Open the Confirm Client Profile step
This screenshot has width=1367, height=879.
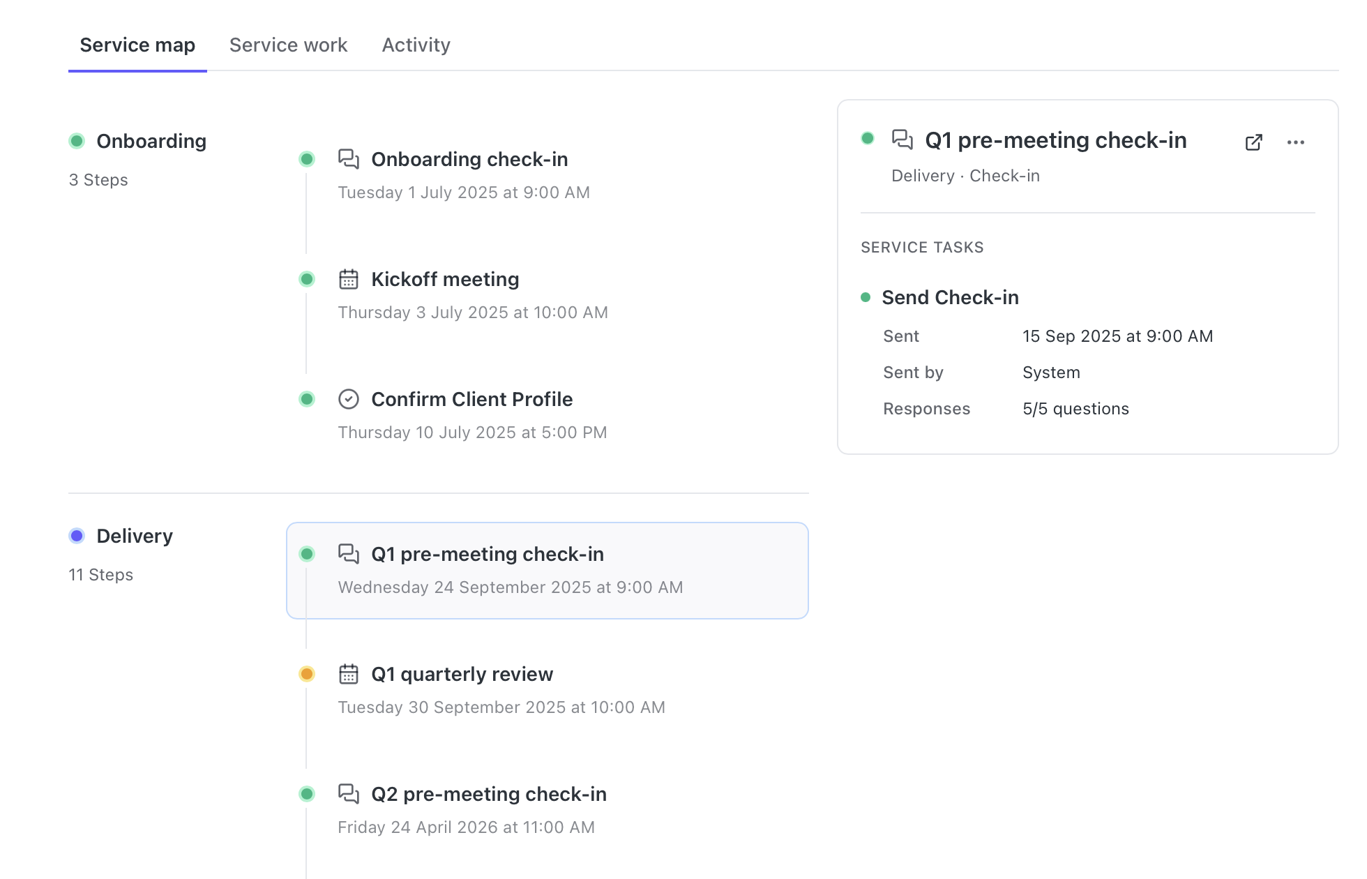click(x=472, y=399)
